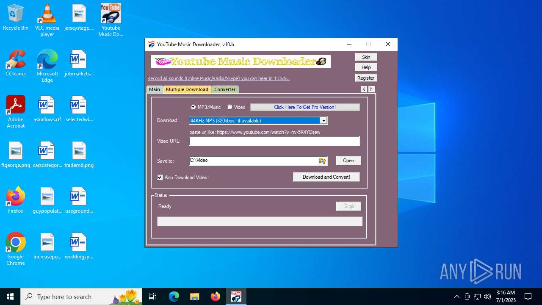Click the Stop button
The height and width of the screenshot is (305, 542).
348,206
